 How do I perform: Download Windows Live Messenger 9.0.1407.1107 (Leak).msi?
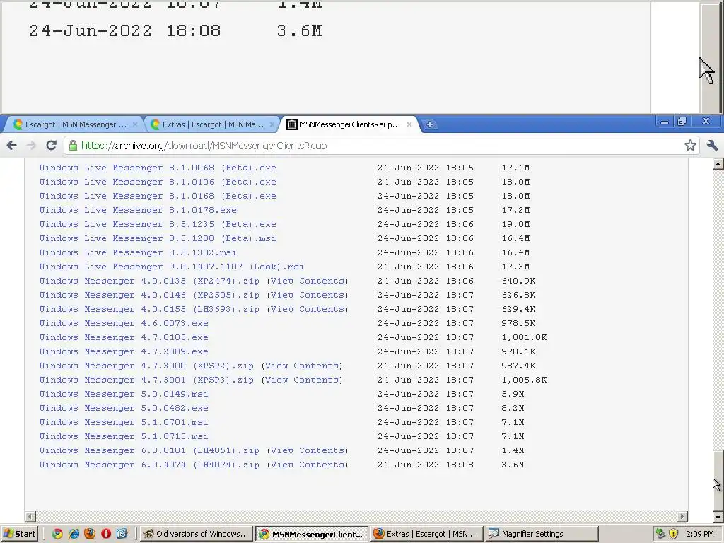(172, 267)
